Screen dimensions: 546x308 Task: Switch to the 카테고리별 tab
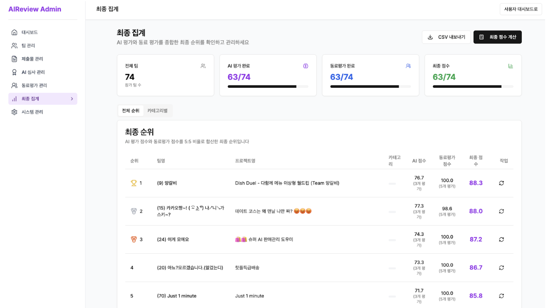(158, 111)
